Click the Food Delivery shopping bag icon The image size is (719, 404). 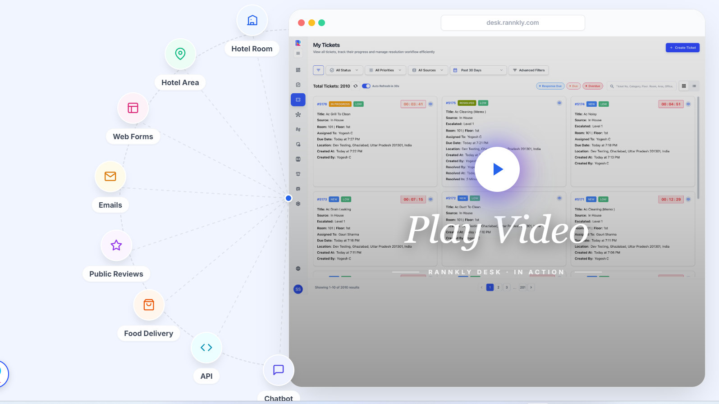click(149, 305)
